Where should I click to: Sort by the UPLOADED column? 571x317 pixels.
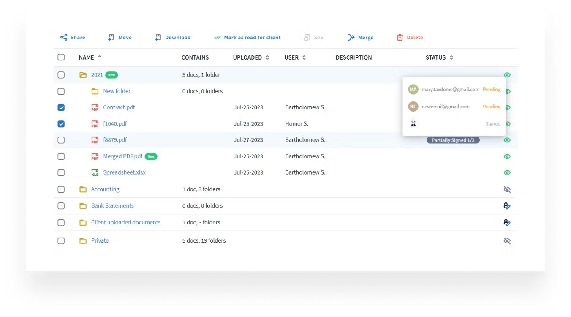click(251, 57)
